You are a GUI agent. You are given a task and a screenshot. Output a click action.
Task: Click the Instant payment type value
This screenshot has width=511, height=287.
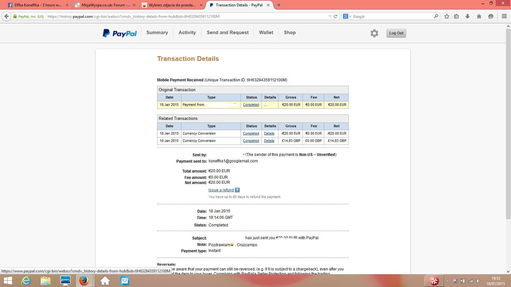coord(215,251)
